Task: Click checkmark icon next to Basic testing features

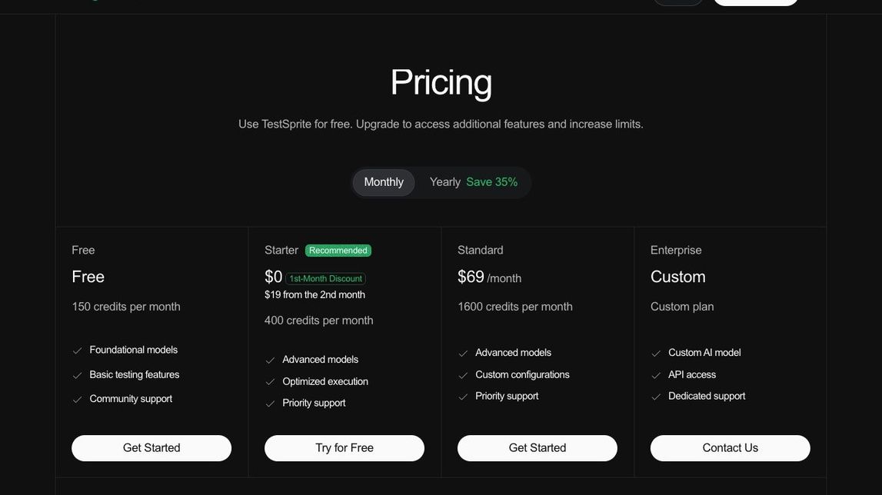Action: [x=77, y=375]
